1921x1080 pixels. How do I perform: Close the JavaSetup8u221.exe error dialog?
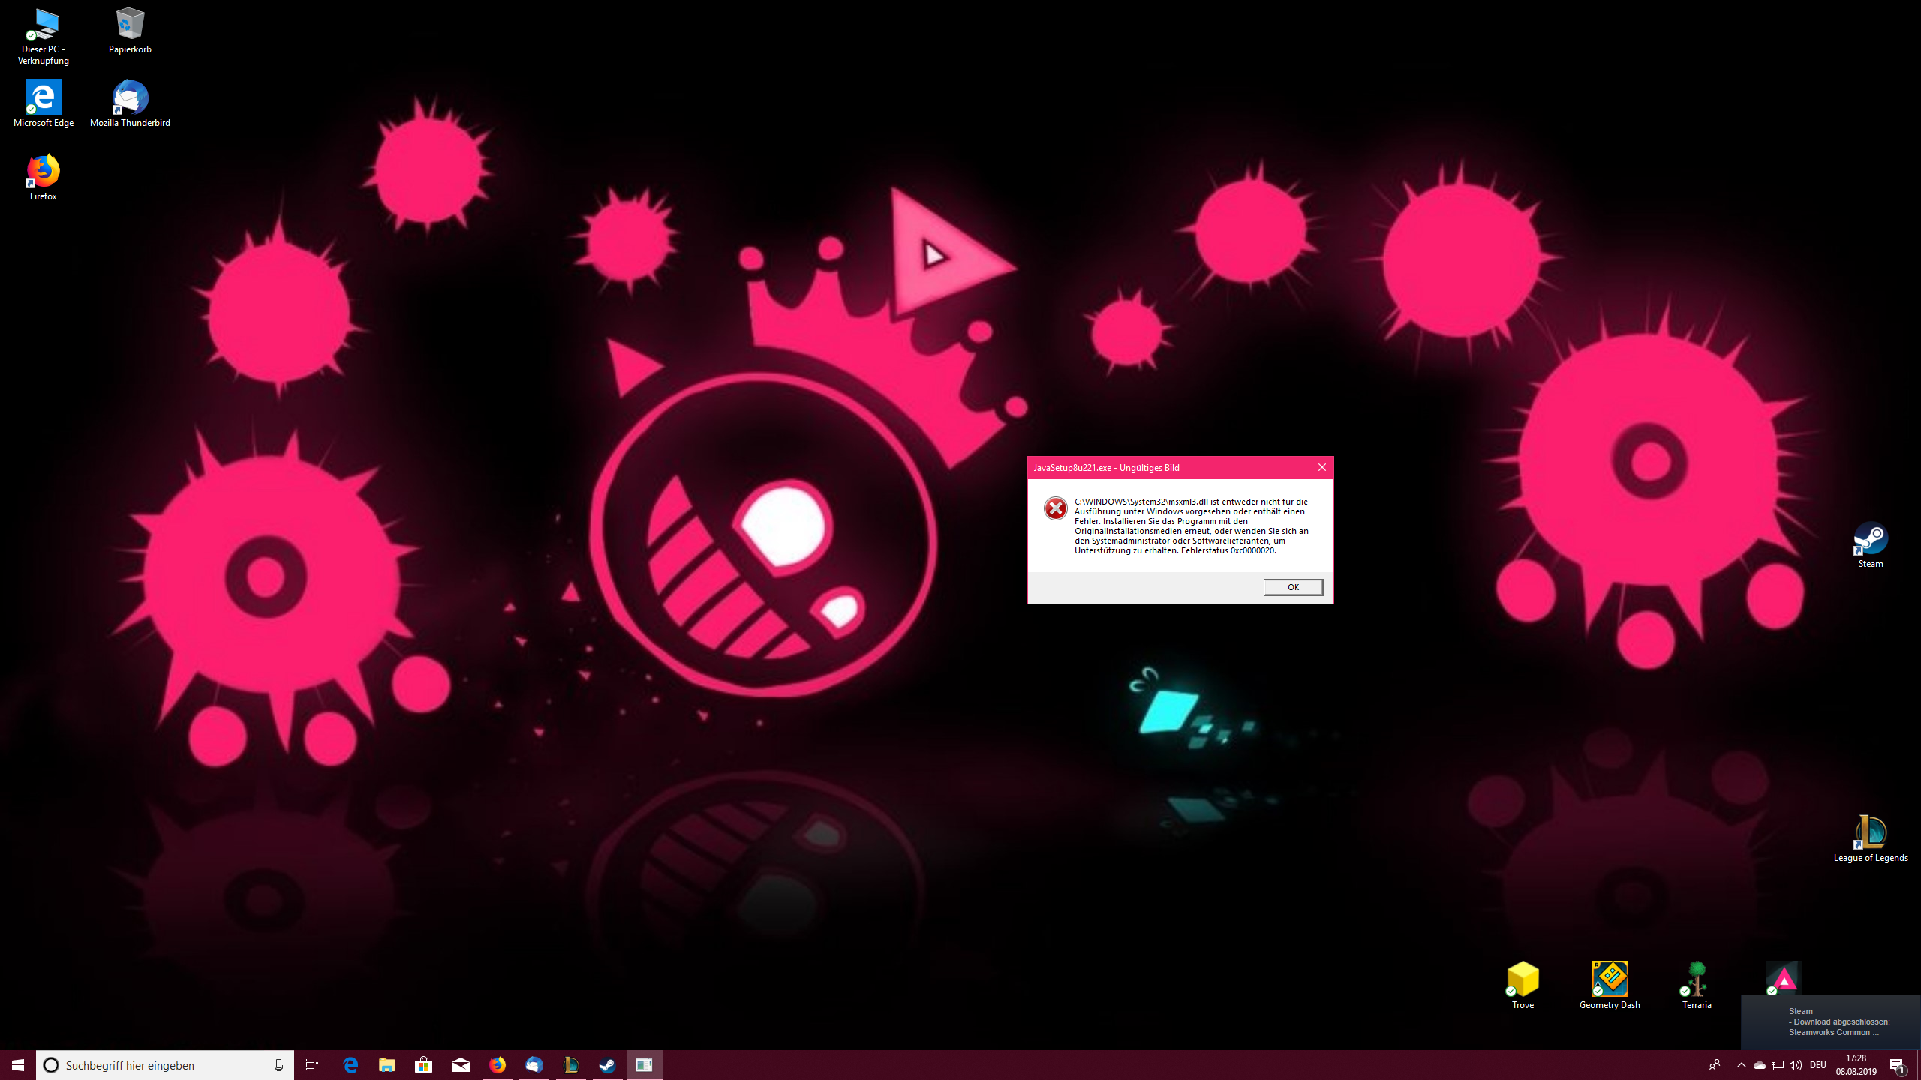[x=1321, y=467]
